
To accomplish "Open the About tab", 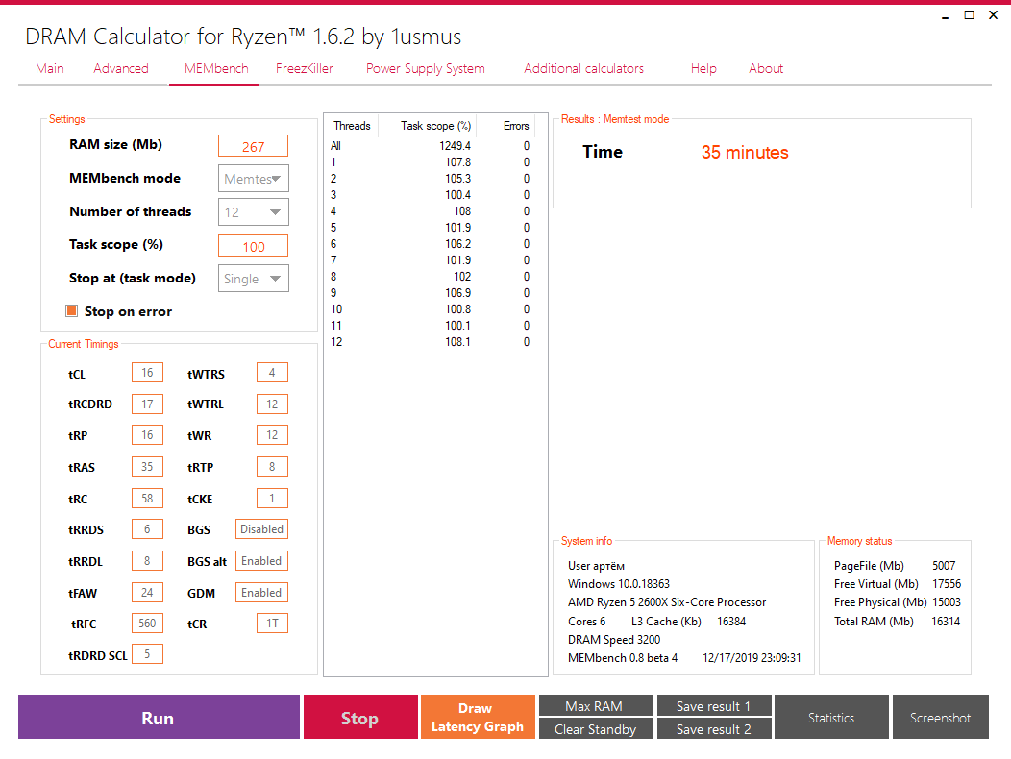I will 766,68.
